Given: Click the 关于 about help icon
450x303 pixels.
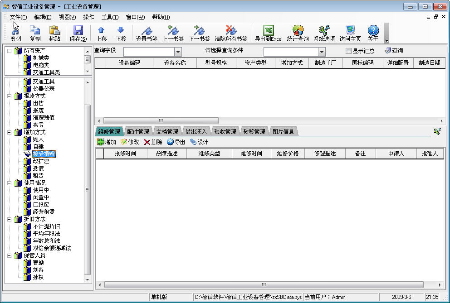Looking at the screenshot, I should click(x=373, y=33).
